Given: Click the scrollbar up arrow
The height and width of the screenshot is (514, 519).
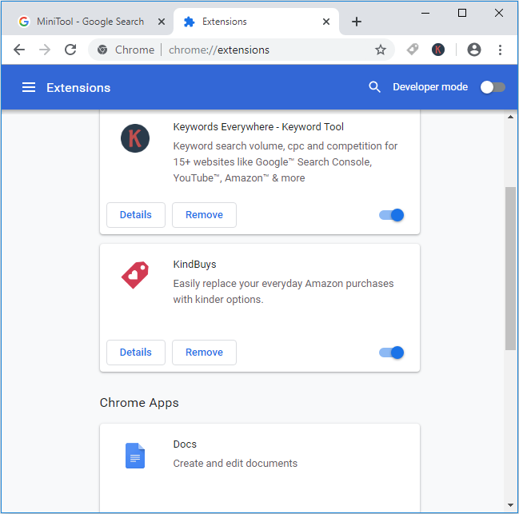Looking at the screenshot, I should (510, 117).
